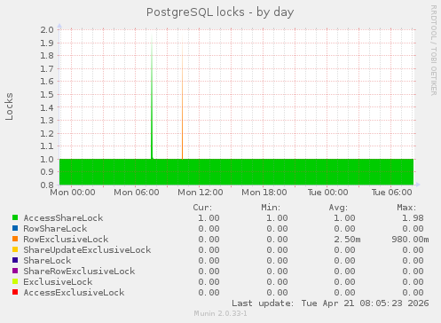Click the 'Mon 00:00' x-axis label
This screenshot has height=323, width=441.
click(73, 193)
